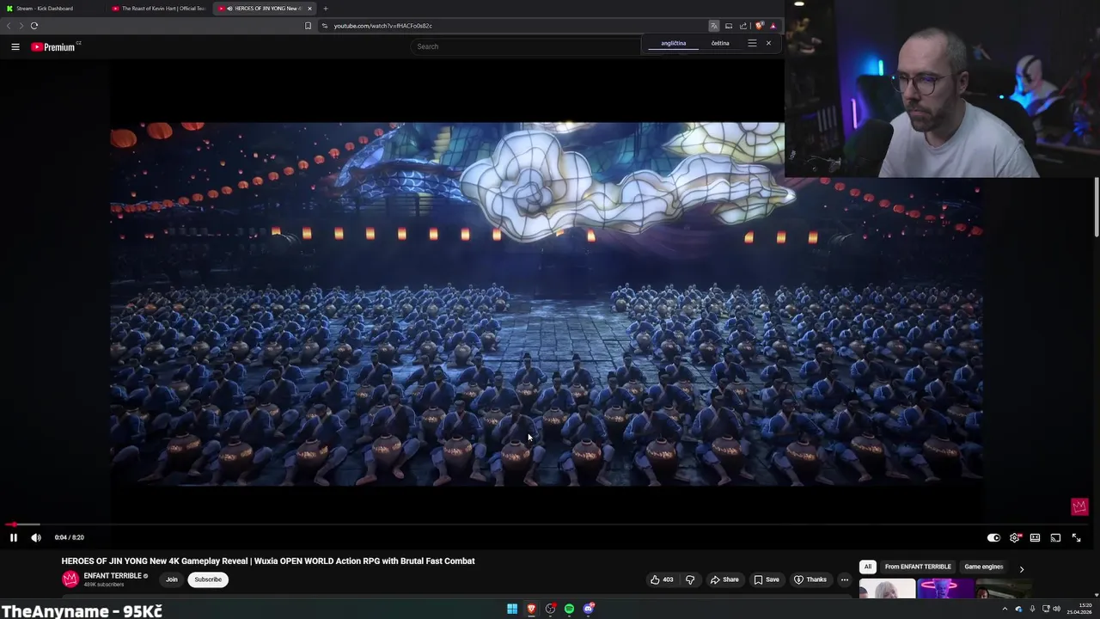Open taskbar clock and date
The height and width of the screenshot is (619, 1100).
coord(1079,609)
